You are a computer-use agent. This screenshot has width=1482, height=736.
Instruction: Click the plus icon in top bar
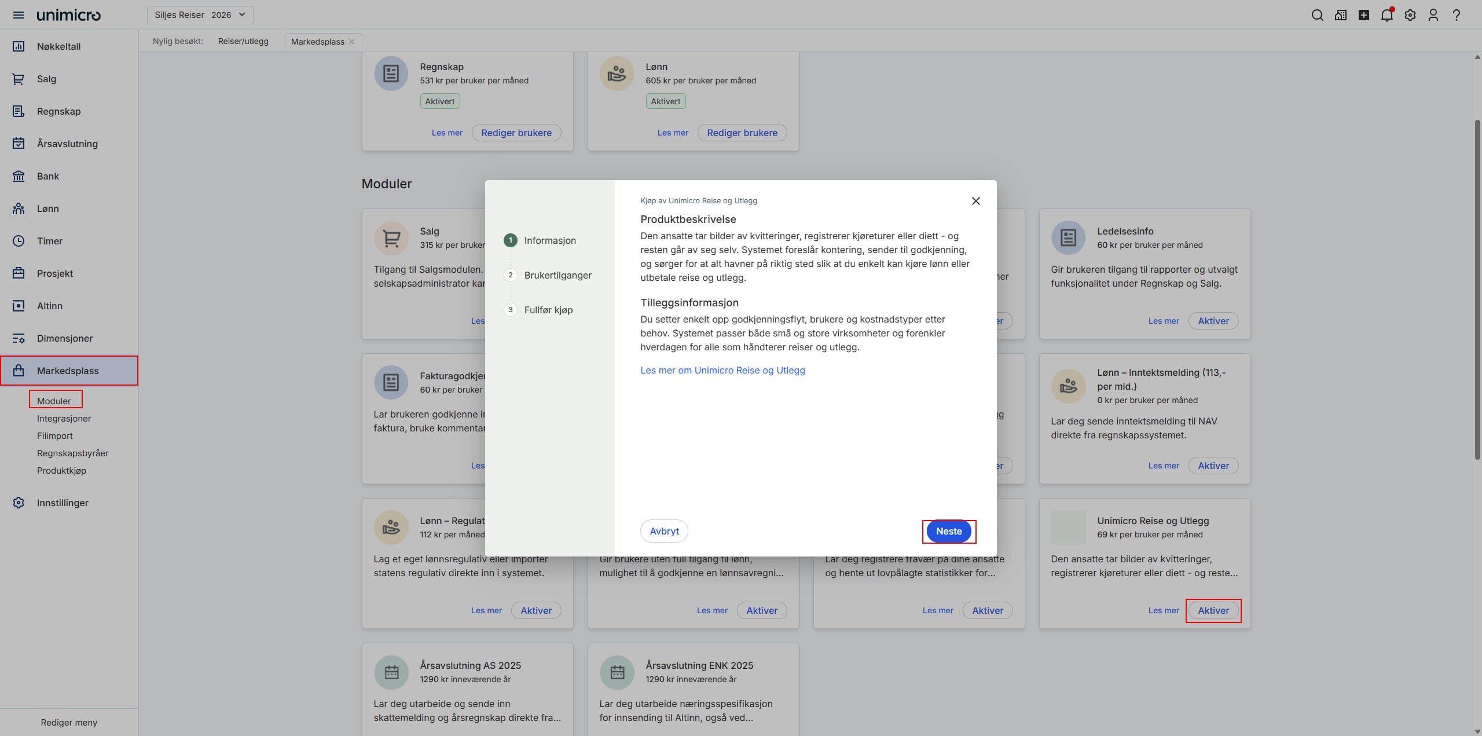pos(1364,15)
